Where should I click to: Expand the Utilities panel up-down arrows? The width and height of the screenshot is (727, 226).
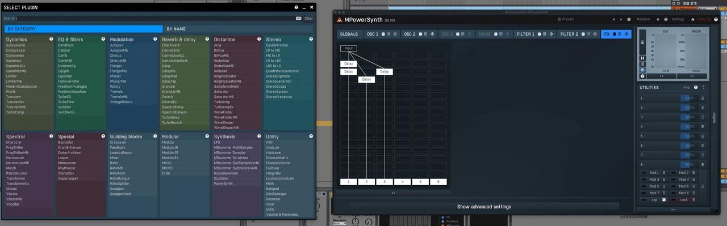click(703, 87)
